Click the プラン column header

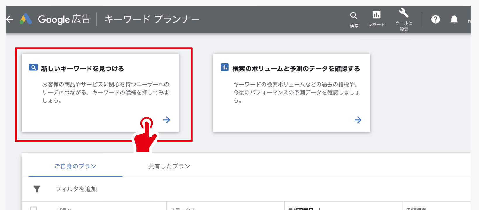(64, 209)
